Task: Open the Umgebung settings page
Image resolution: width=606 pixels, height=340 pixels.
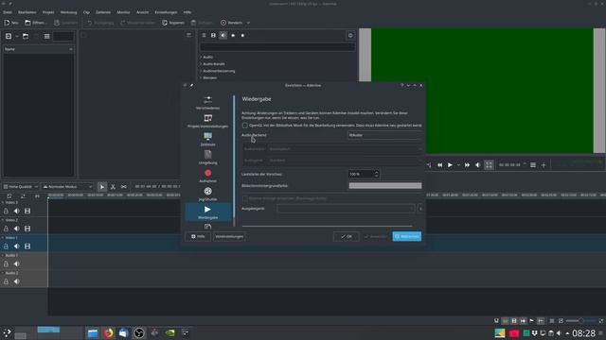Action: (208, 158)
